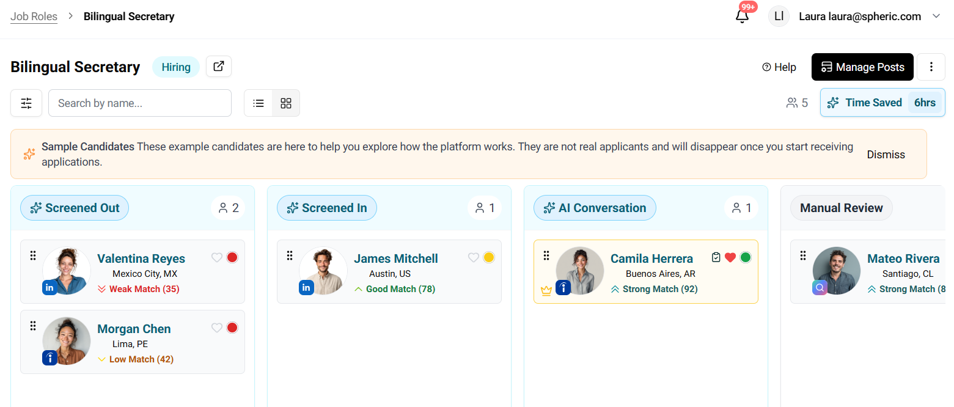954x407 pixels.
Task: Open the filter settings icon
Action: pos(26,103)
